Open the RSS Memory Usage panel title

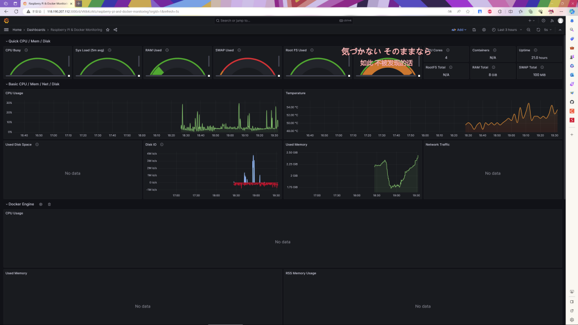pos(301,274)
